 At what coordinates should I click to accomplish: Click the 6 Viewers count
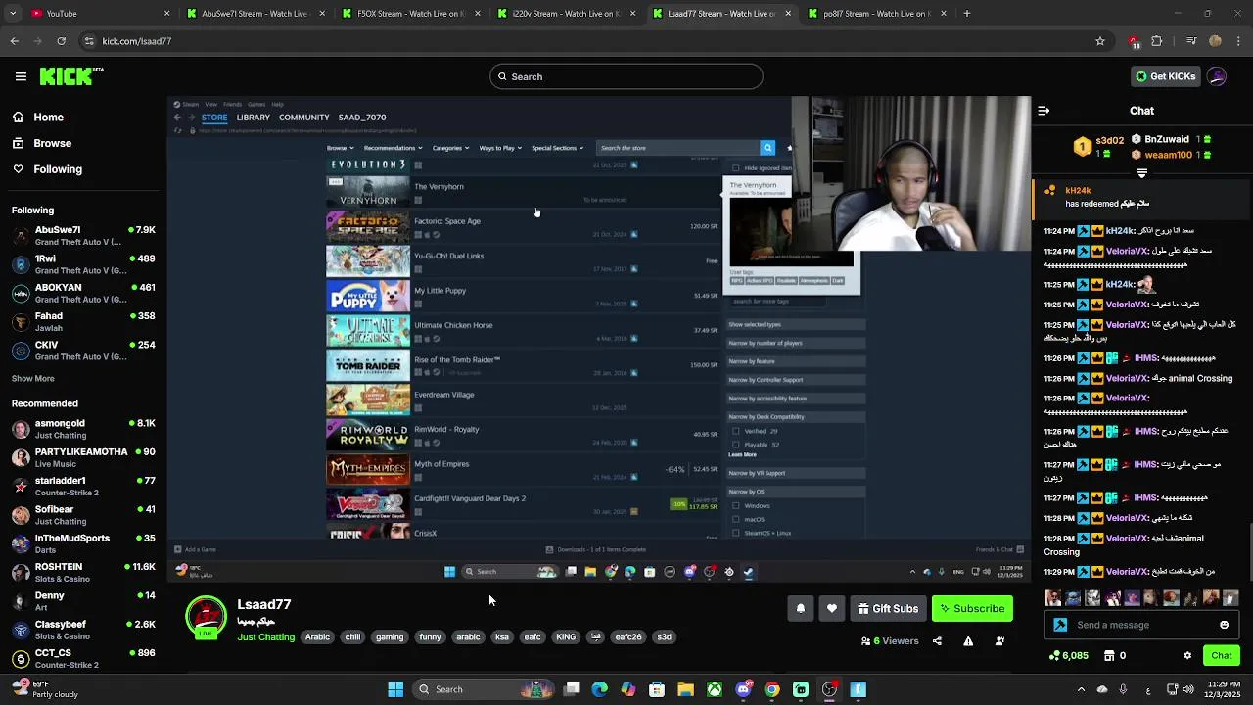890,641
